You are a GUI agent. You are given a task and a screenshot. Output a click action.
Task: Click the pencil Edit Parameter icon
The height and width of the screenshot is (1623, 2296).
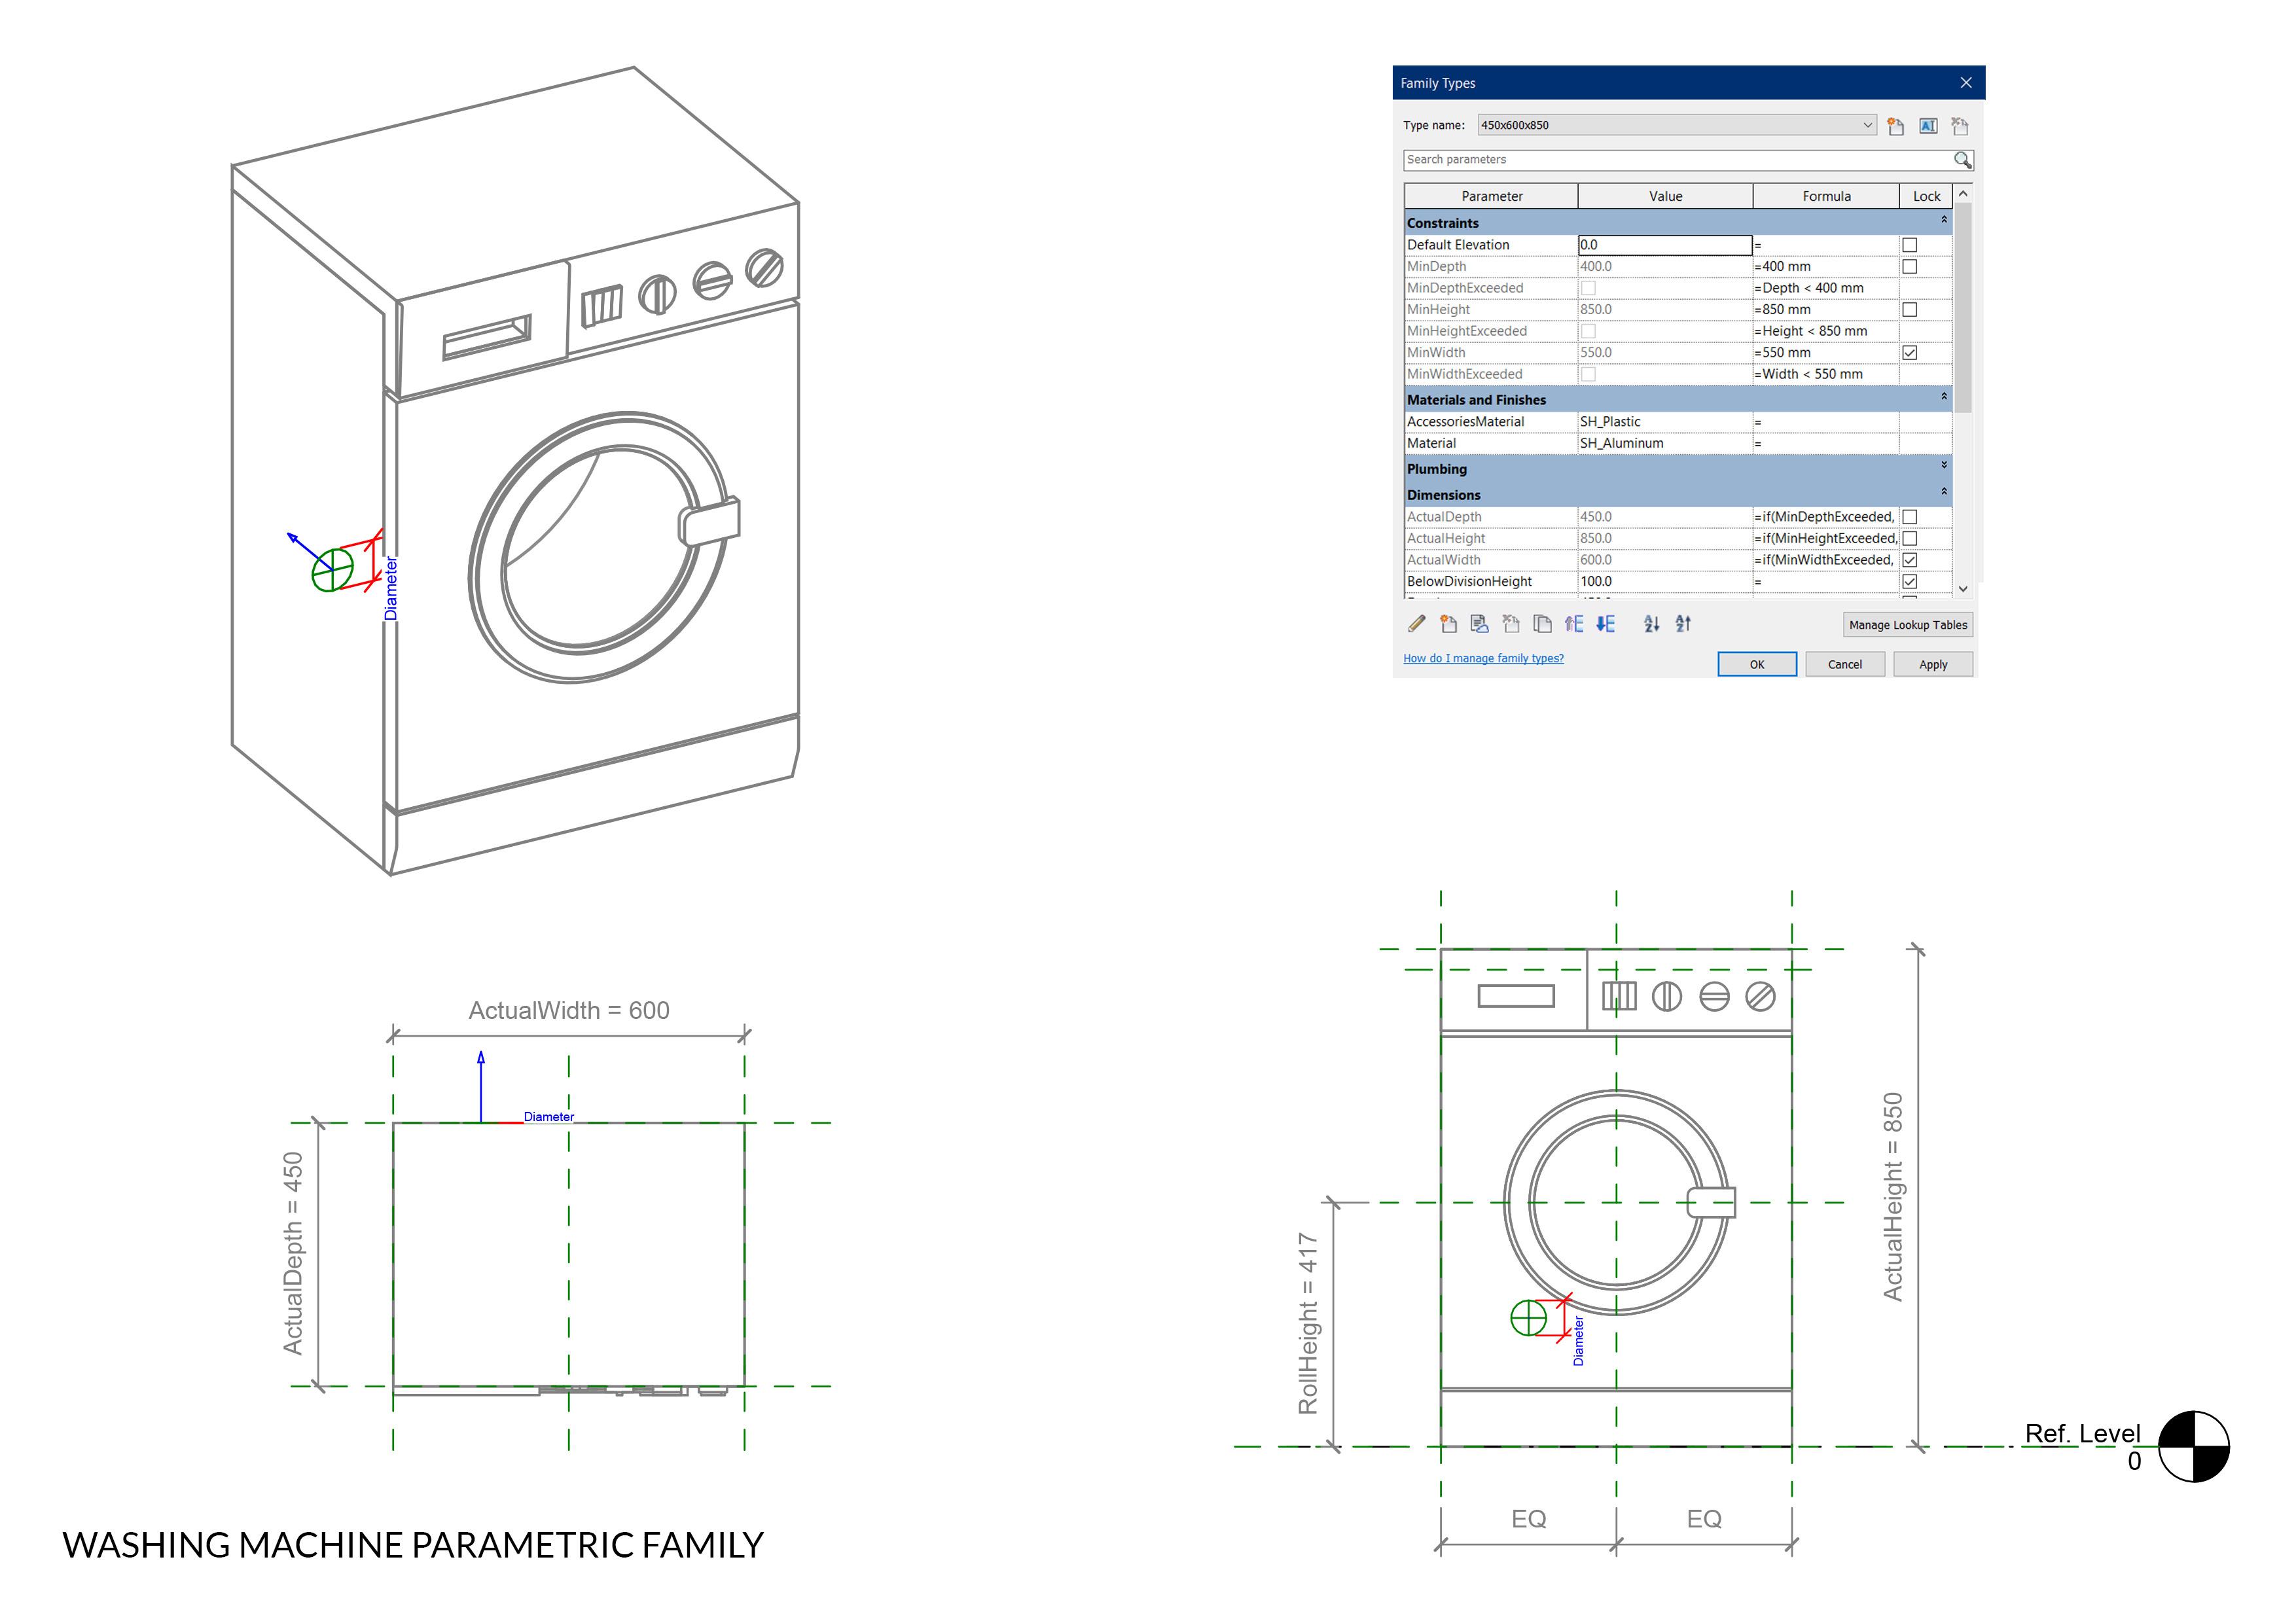pos(1416,624)
